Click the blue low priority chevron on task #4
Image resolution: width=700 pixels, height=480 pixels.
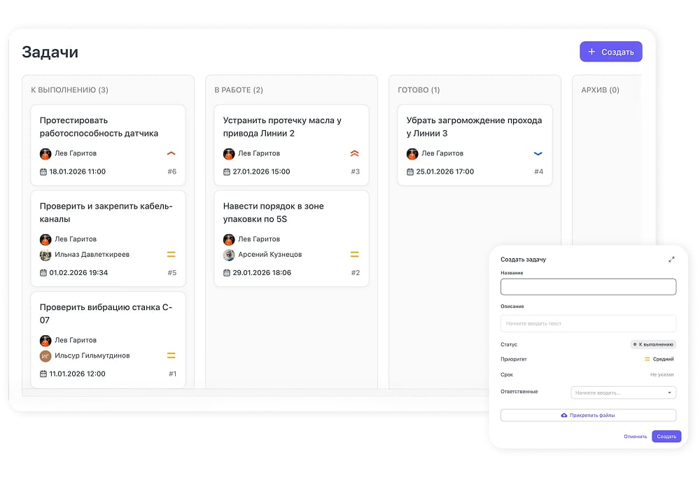point(538,153)
